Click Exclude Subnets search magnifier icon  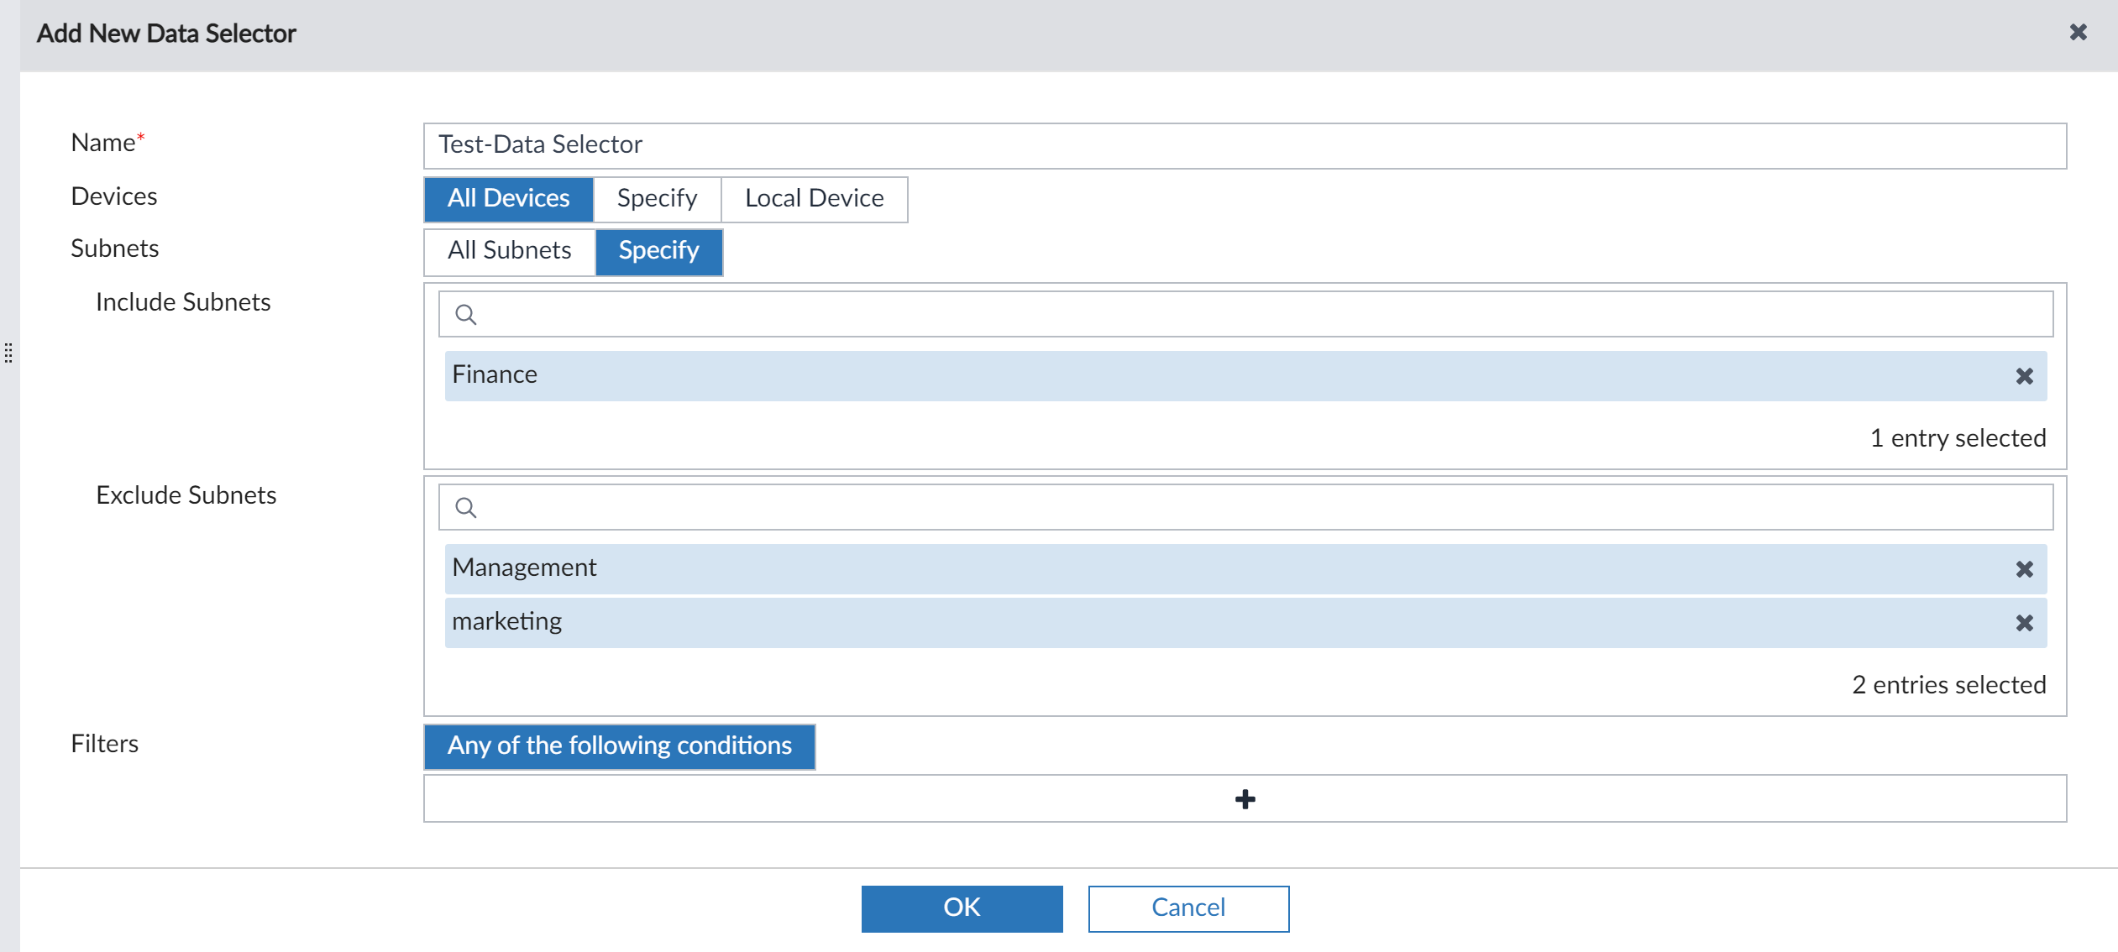466,508
